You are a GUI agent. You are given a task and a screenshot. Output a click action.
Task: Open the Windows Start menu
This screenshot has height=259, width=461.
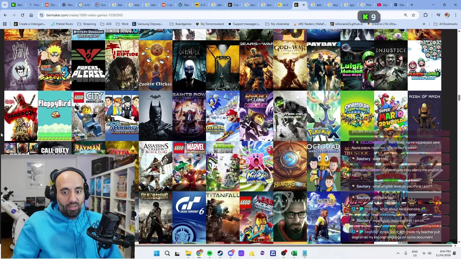157,254
